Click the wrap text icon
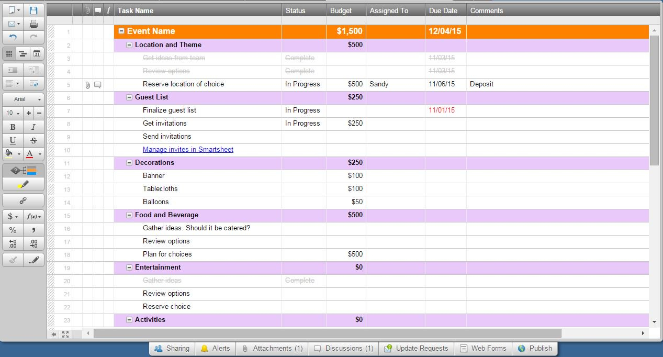 tap(33, 83)
